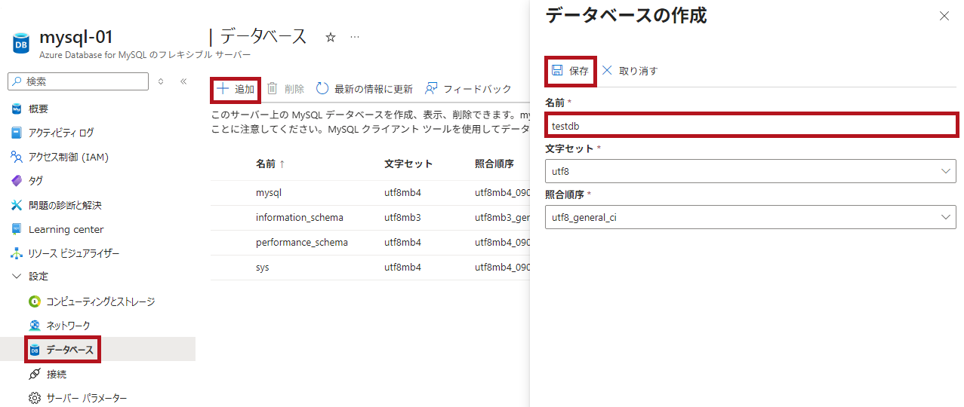
Task: Close the データベースの作成 panel
Action: [x=944, y=16]
